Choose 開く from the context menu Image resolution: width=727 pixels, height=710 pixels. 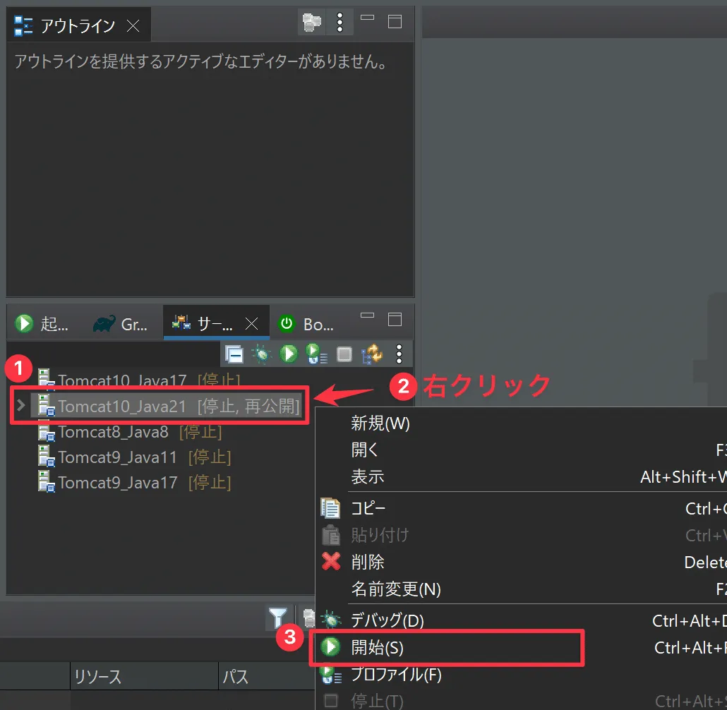coord(521,450)
